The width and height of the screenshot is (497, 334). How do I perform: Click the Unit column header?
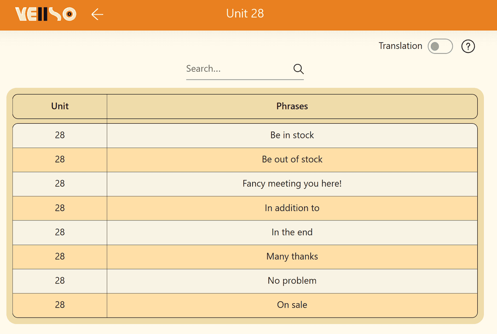click(x=60, y=106)
